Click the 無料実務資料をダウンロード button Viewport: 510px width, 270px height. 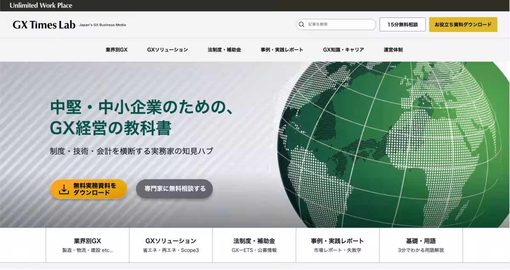[x=89, y=189]
